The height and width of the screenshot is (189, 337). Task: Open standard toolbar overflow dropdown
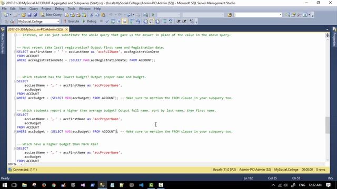(x=313, y=15)
